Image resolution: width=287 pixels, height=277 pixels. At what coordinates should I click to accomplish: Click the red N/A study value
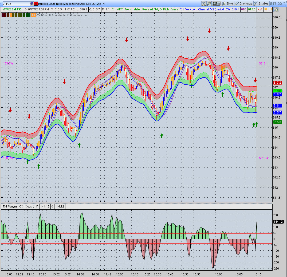click(x=260, y=9)
